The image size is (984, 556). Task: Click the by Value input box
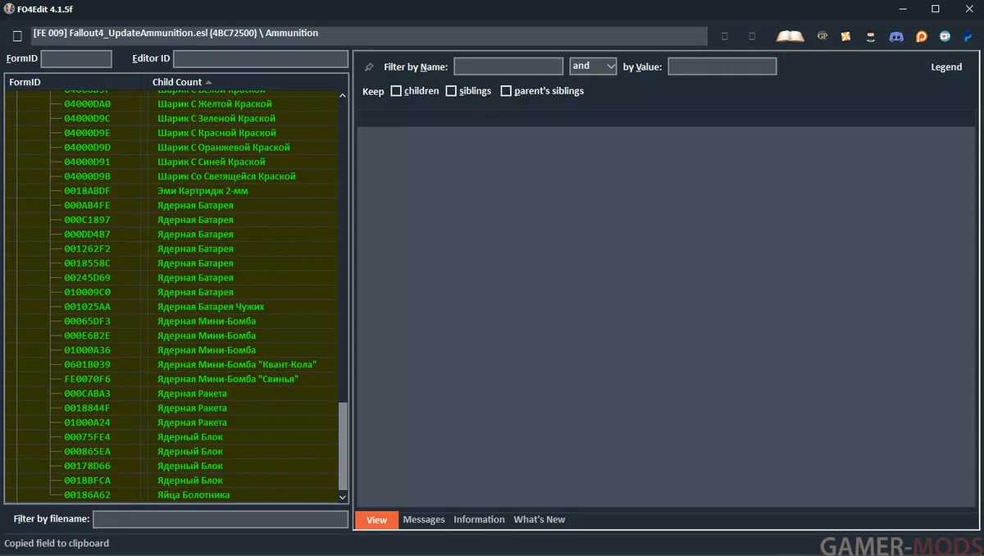click(x=722, y=66)
